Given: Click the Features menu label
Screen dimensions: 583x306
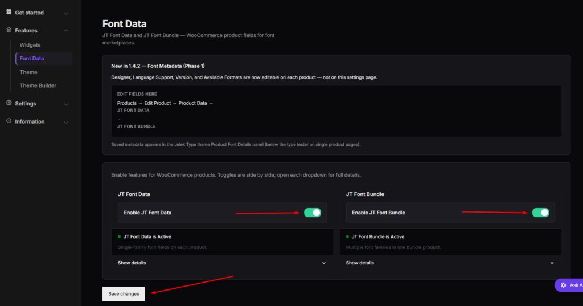Looking at the screenshot, I should point(26,31).
